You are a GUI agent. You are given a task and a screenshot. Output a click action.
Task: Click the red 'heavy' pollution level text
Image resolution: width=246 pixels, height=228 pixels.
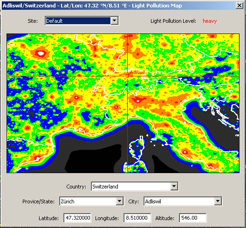pyautogui.click(x=210, y=21)
